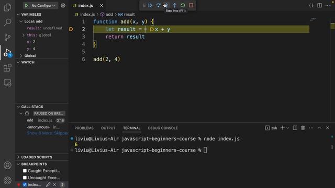Edit the index.js breakpoint condition
This screenshot has height=188, width=335.
click(x=48, y=184)
